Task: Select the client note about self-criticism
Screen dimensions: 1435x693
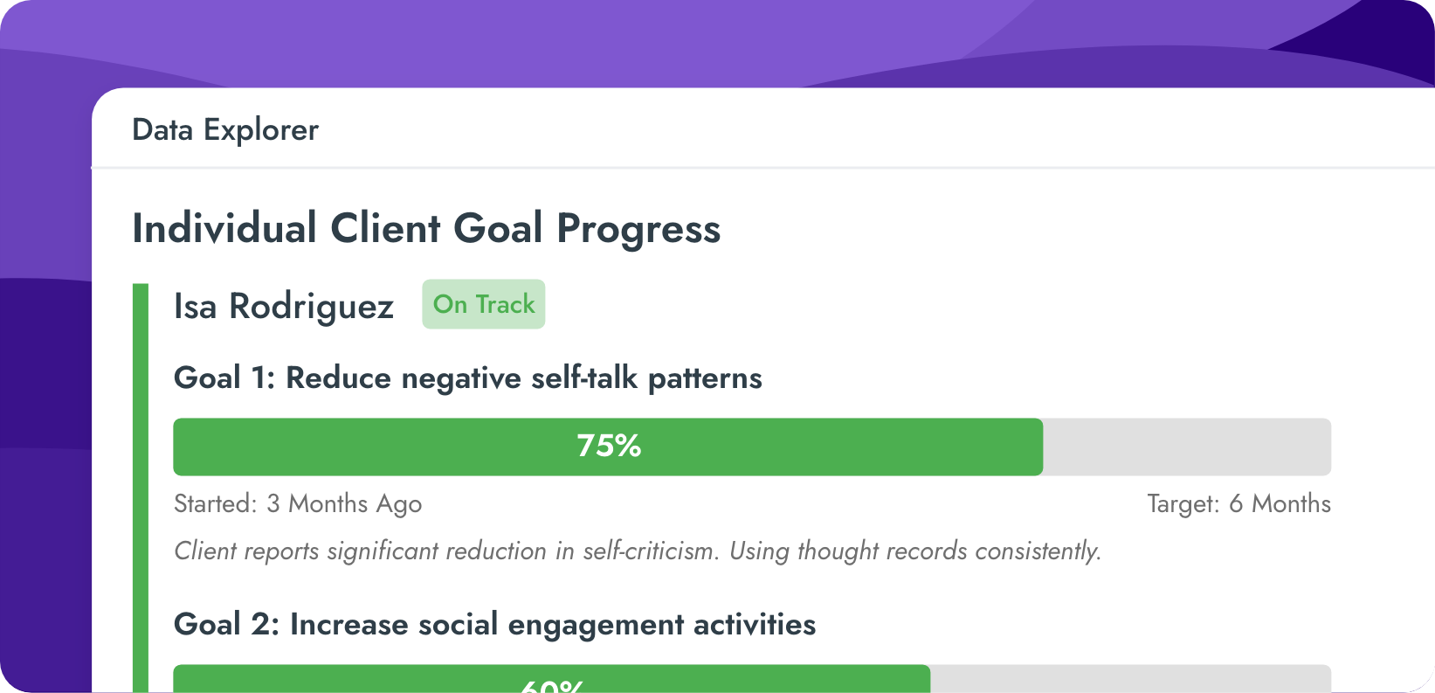Action: pyautogui.click(x=637, y=551)
